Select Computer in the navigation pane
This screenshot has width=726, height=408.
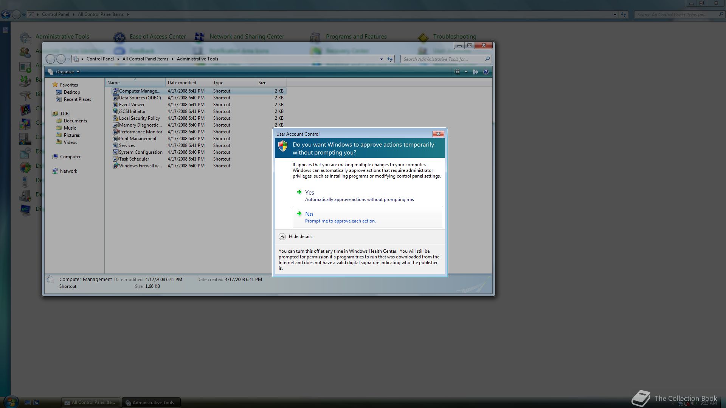coord(66,157)
